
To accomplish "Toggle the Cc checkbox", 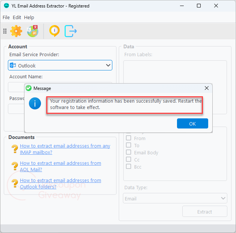I will click(x=129, y=159).
